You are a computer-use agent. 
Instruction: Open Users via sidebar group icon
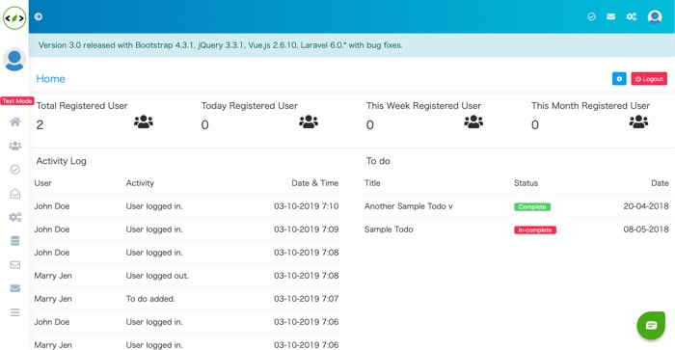tap(15, 146)
